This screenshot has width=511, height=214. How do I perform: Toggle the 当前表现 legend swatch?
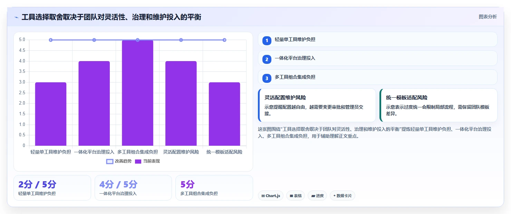click(x=138, y=161)
